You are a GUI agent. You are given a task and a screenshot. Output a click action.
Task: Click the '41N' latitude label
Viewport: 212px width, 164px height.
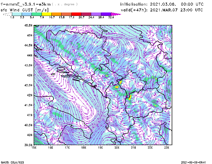(x=30, y=115)
